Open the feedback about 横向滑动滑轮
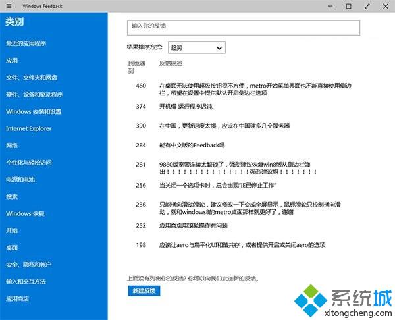Image resolution: width=395 pixels, height=320 pixels. pyautogui.click(x=250, y=208)
